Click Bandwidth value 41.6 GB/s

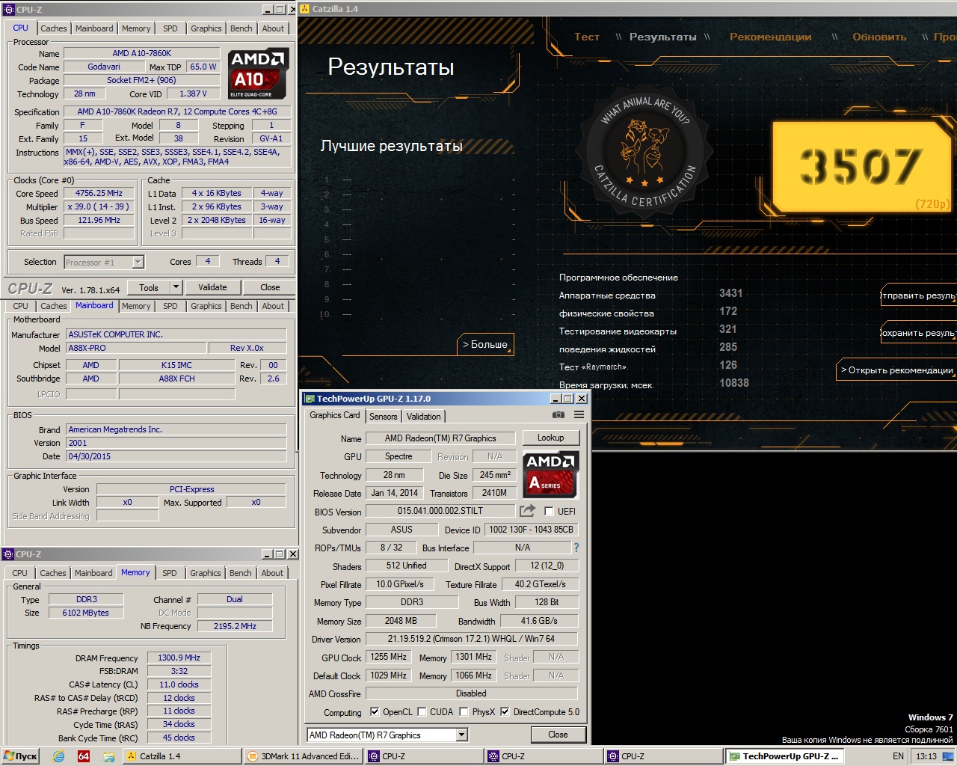tap(539, 621)
